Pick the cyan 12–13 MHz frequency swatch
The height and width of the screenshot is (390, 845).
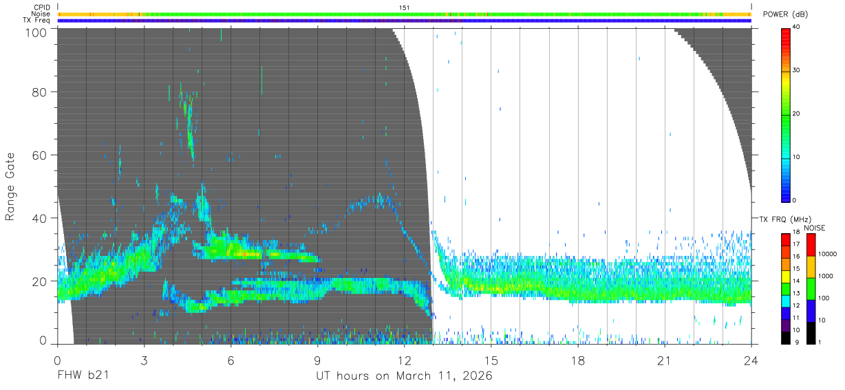tap(785, 301)
